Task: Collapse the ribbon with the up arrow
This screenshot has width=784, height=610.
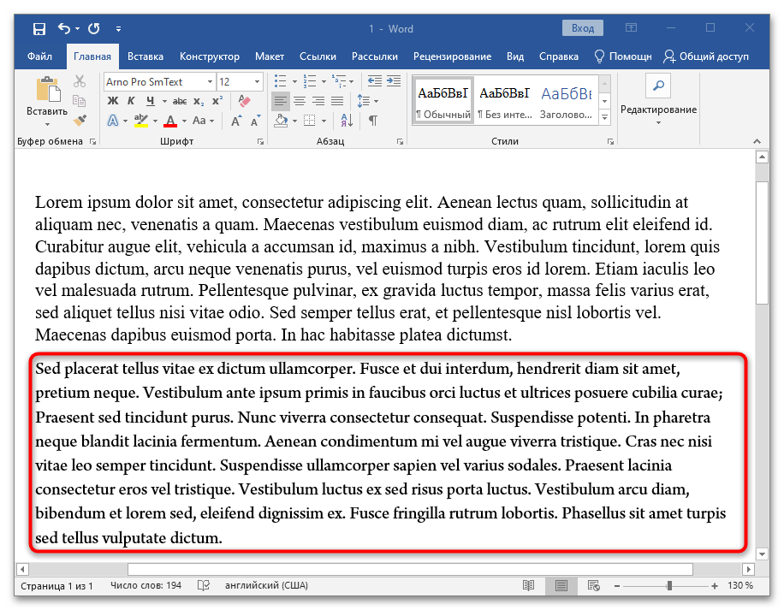Action: [x=757, y=142]
